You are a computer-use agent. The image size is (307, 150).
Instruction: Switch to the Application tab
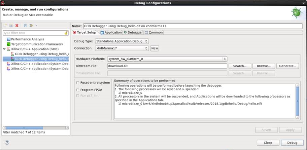(111, 33)
